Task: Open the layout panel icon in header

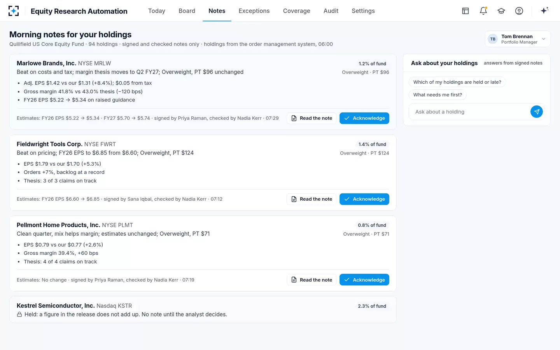Action: pos(465,11)
